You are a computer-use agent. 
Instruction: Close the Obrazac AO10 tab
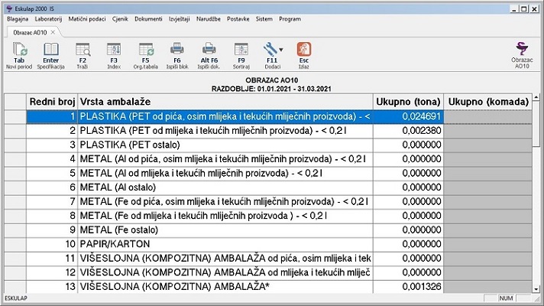pos(53,32)
